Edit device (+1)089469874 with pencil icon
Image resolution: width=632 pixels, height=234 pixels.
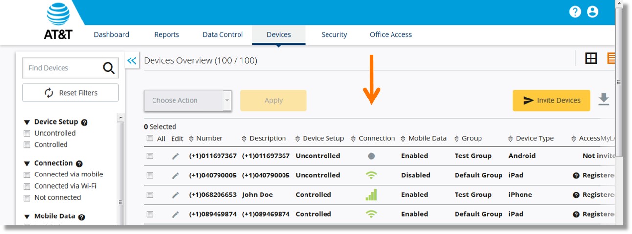(175, 214)
